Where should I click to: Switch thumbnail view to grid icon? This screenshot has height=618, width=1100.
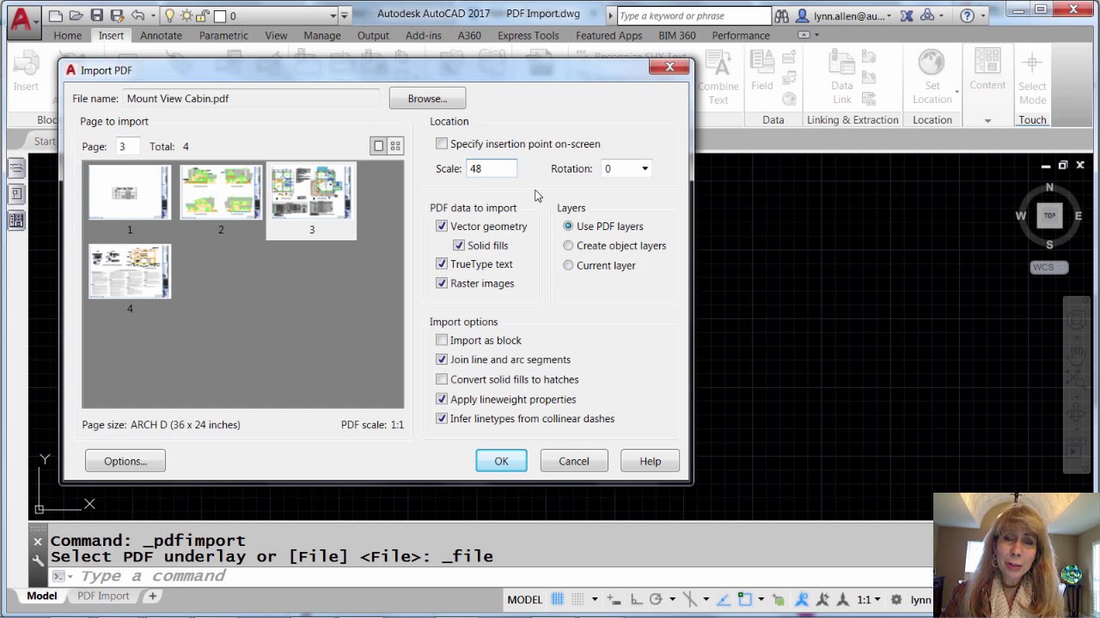pyautogui.click(x=395, y=146)
